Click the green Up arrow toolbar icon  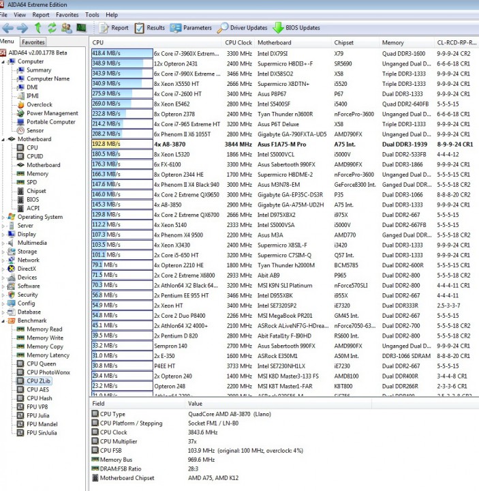click(x=38, y=28)
